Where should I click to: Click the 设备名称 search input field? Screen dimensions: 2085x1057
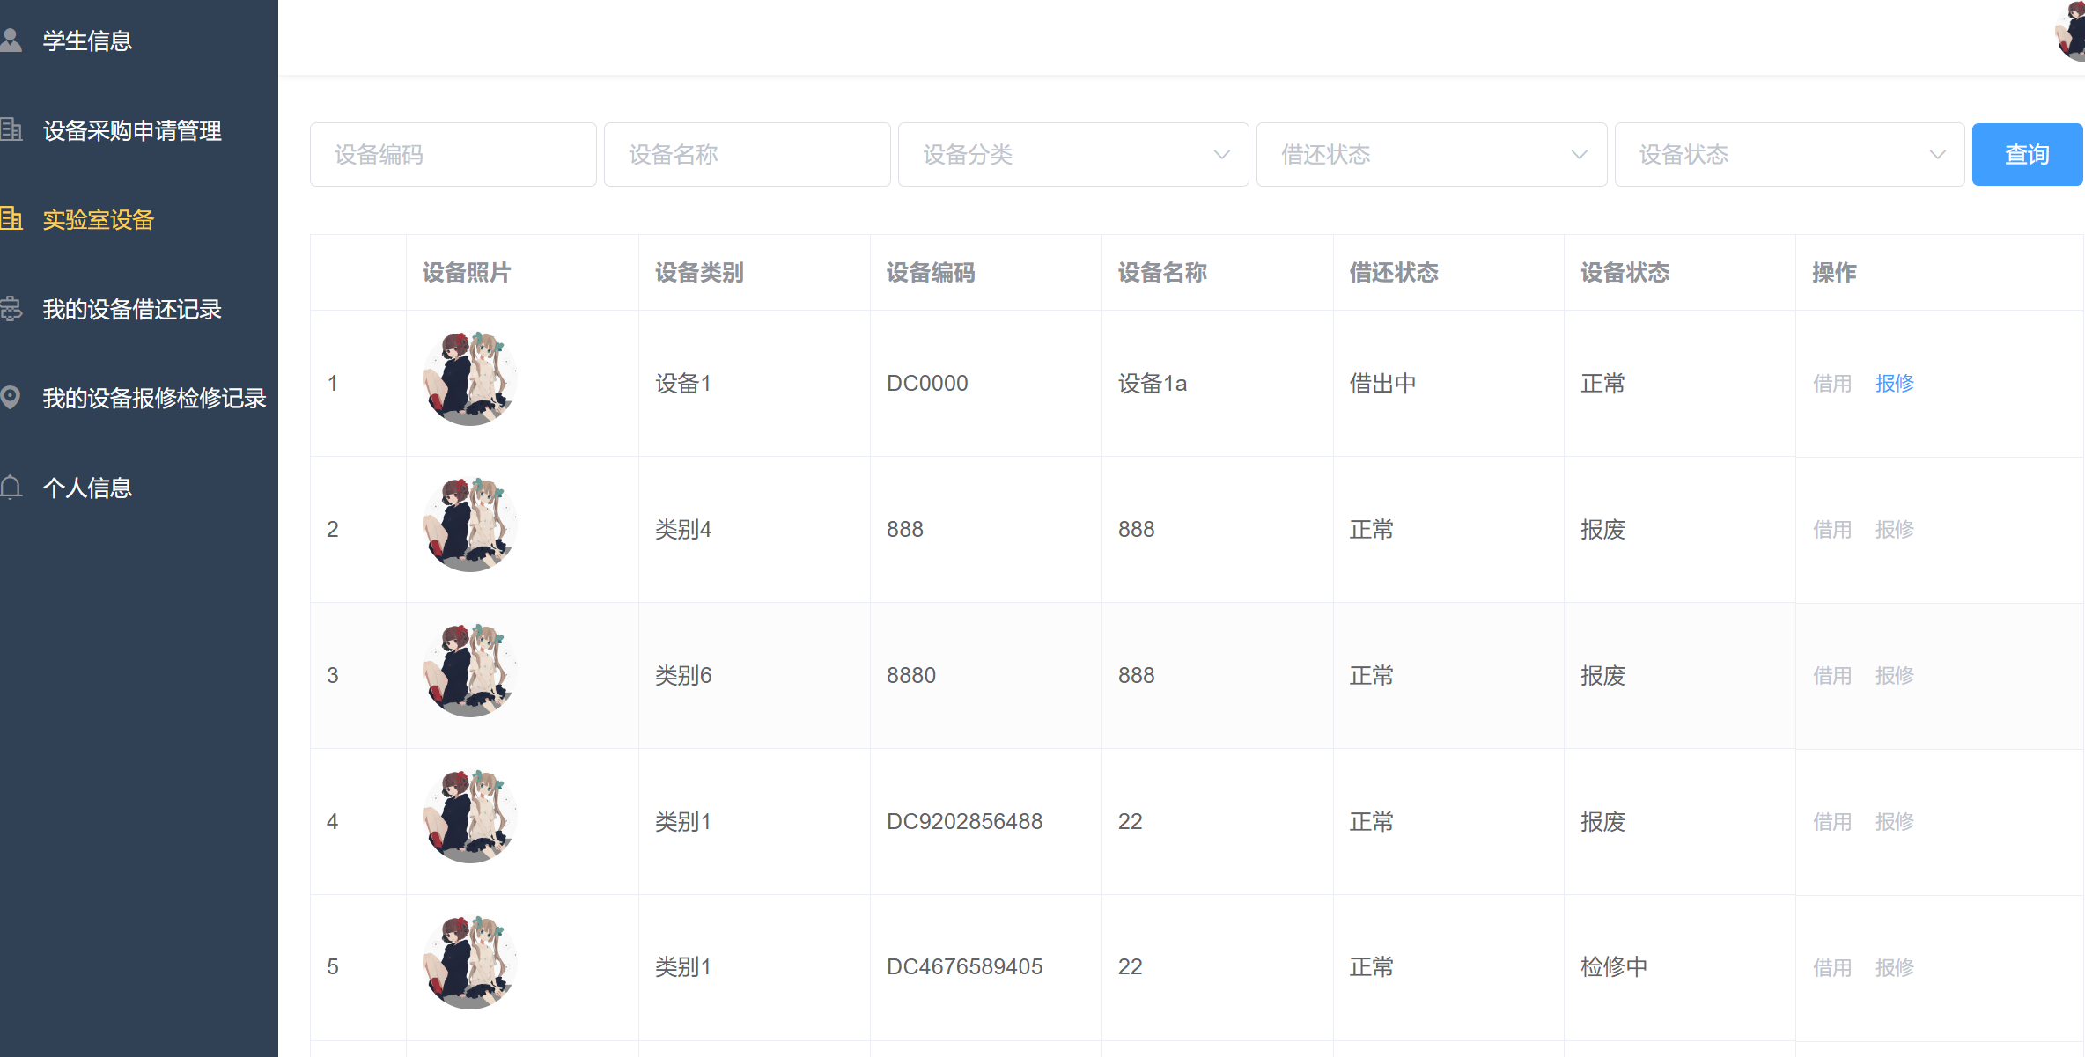click(747, 154)
